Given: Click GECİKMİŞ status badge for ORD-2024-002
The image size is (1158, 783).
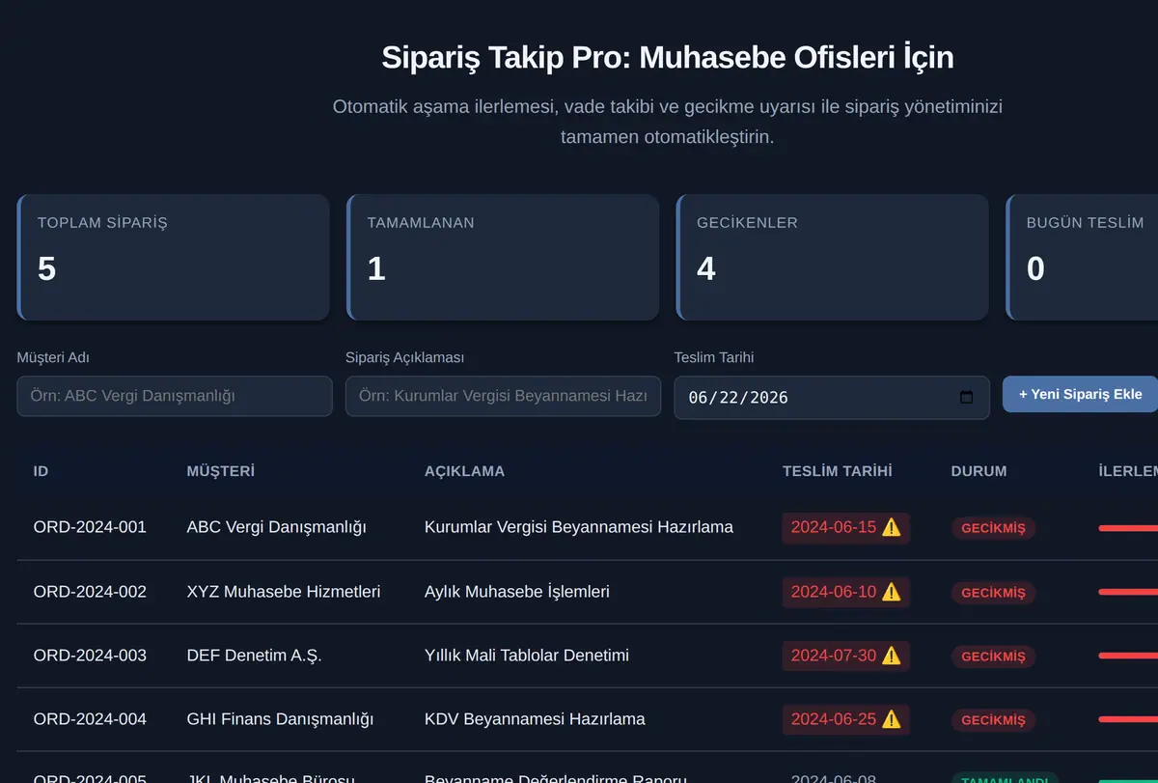Looking at the screenshot, I should tap(993, 593).
